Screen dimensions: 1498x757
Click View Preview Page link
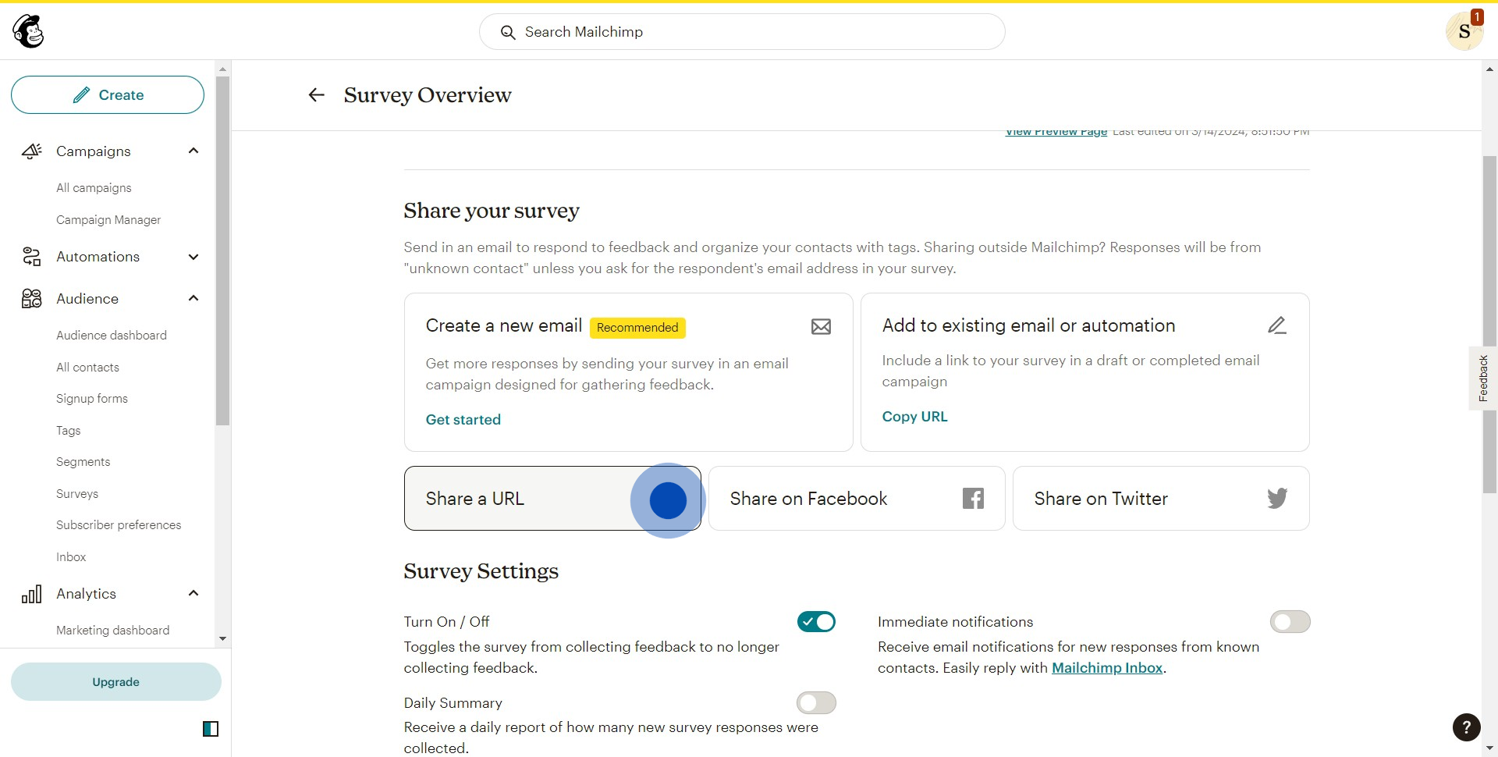[x=1056, y=132]
